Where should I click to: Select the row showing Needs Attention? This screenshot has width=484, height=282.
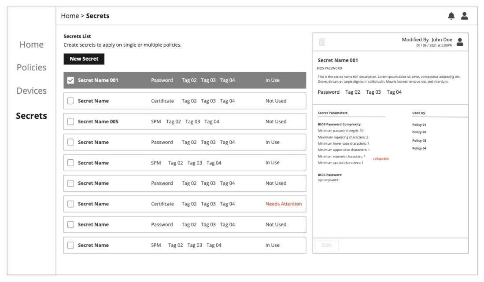click(x=185, y=204)
